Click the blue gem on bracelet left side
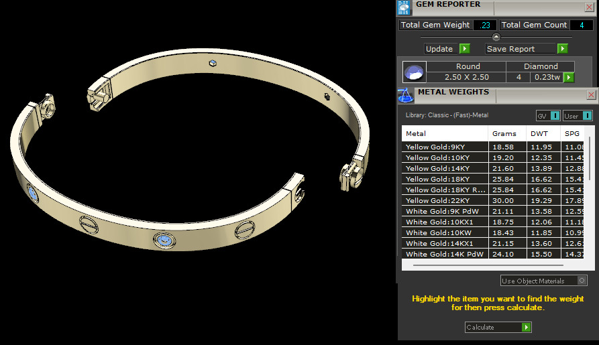This screenshot has width=599, height=345. pyautogui.click(x=33, y=194)
